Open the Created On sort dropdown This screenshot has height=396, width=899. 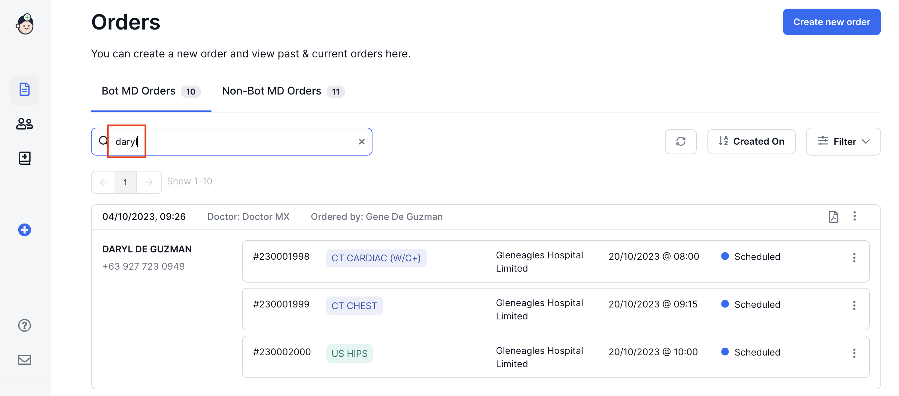pyautogui.click(x=751, y=142)
